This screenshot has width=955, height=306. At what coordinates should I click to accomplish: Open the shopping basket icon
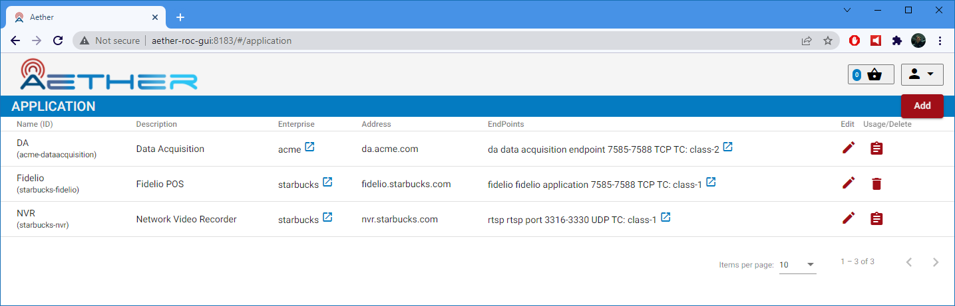[874, 74]
